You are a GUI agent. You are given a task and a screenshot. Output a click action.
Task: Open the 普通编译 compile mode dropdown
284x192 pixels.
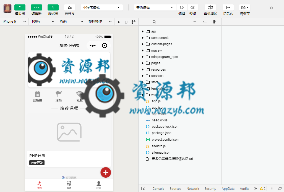click(x=155, y=7)
